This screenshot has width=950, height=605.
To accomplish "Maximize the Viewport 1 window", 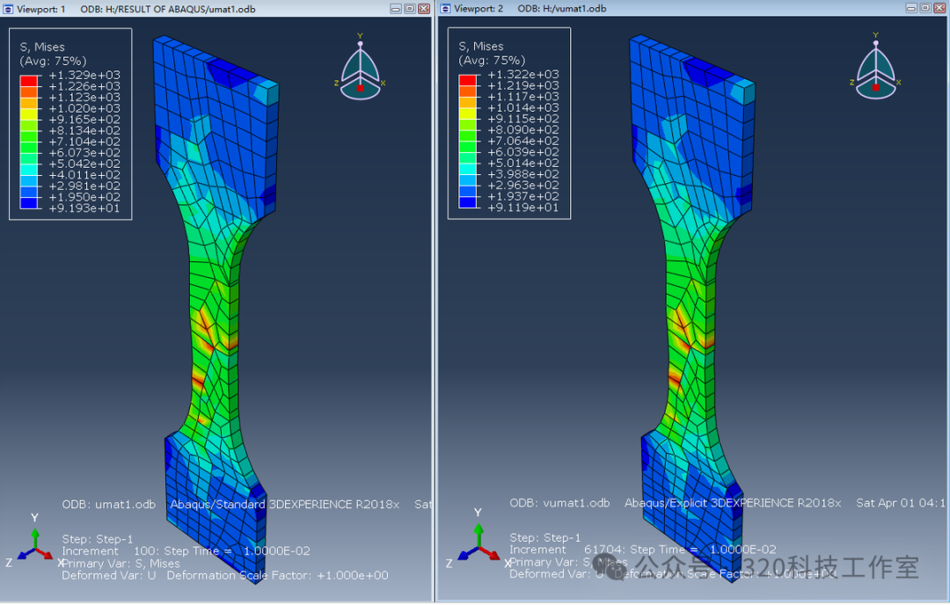I will pos(410,8).
